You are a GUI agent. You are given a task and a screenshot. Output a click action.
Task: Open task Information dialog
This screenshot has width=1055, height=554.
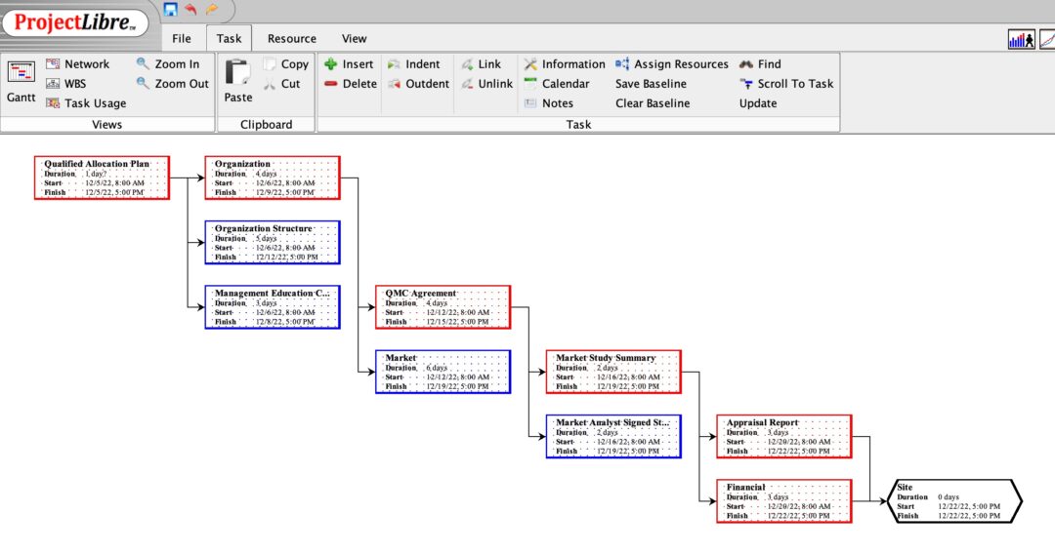tap(565, 63)
